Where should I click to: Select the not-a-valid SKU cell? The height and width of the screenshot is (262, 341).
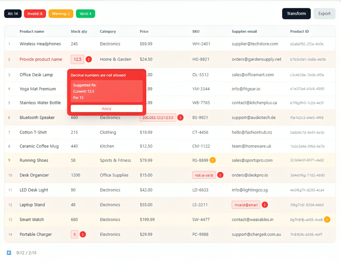pyautogui.click(x=204, y=175)
